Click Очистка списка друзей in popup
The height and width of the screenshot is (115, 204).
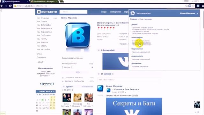(x=140, y=32)
